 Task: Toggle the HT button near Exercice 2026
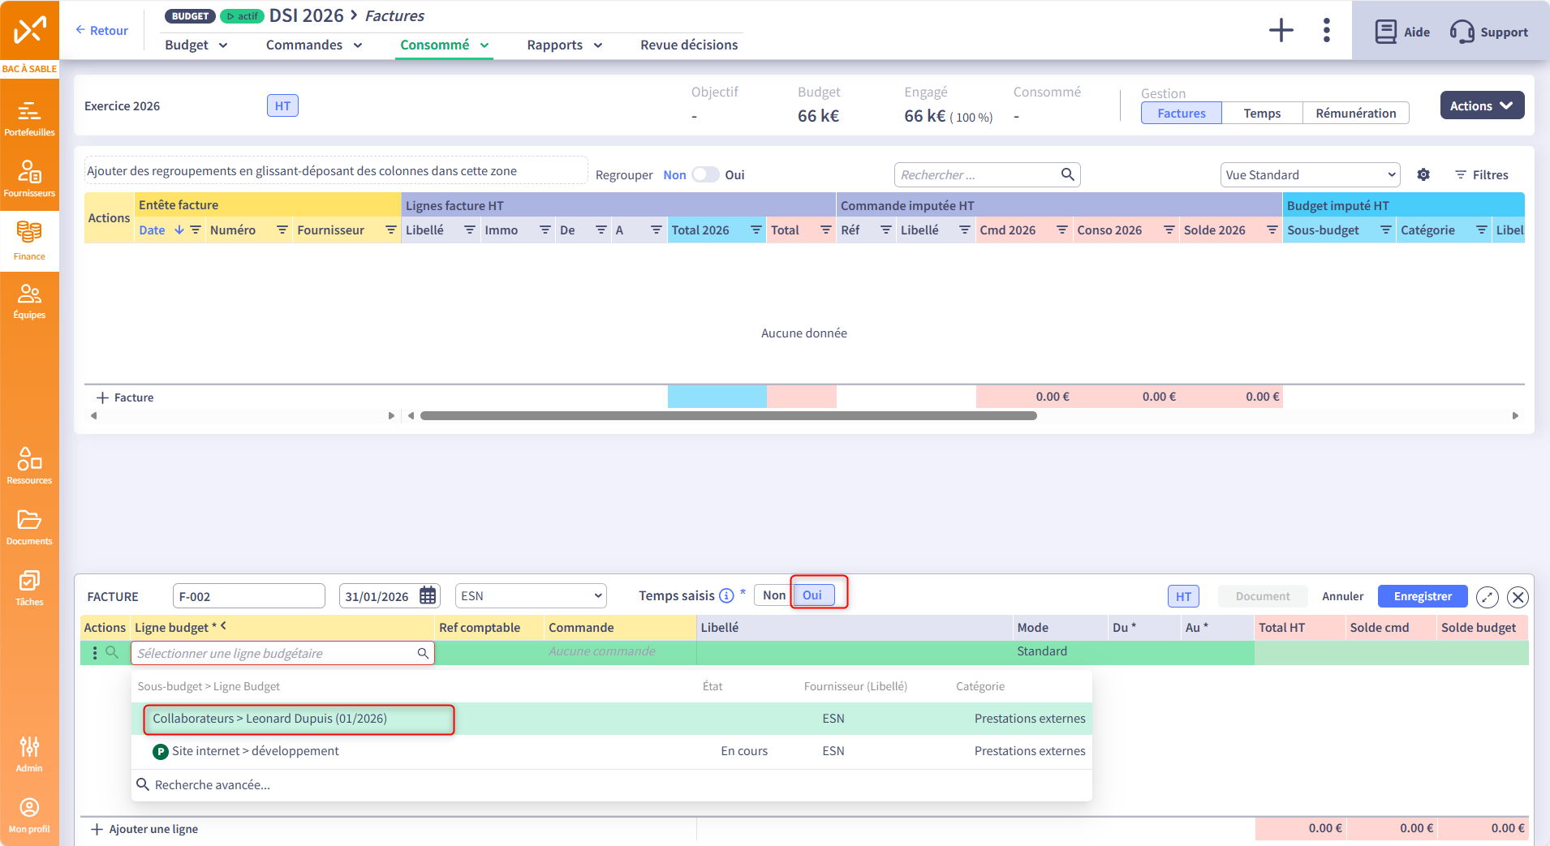click(282, 106)
